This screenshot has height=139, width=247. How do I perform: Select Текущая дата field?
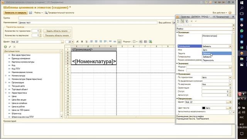(x=18, y=86)
